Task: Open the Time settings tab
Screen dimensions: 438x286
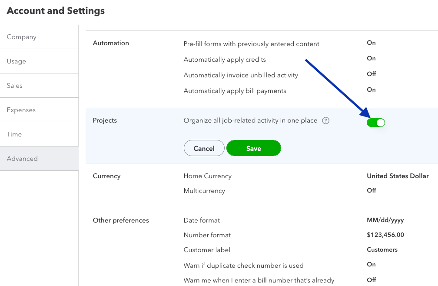Action: point(14,134)
